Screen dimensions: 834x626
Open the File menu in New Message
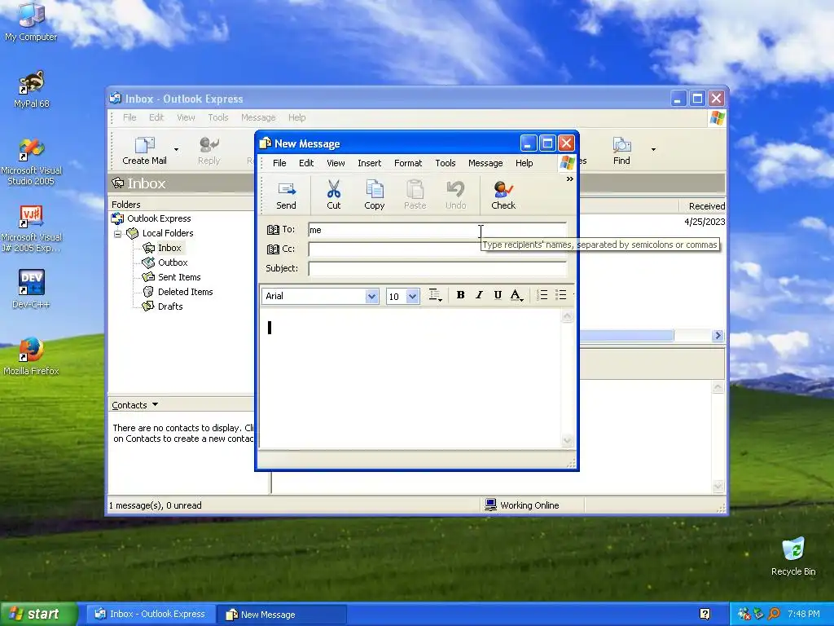pyautogui.click(x=279, y=163)
